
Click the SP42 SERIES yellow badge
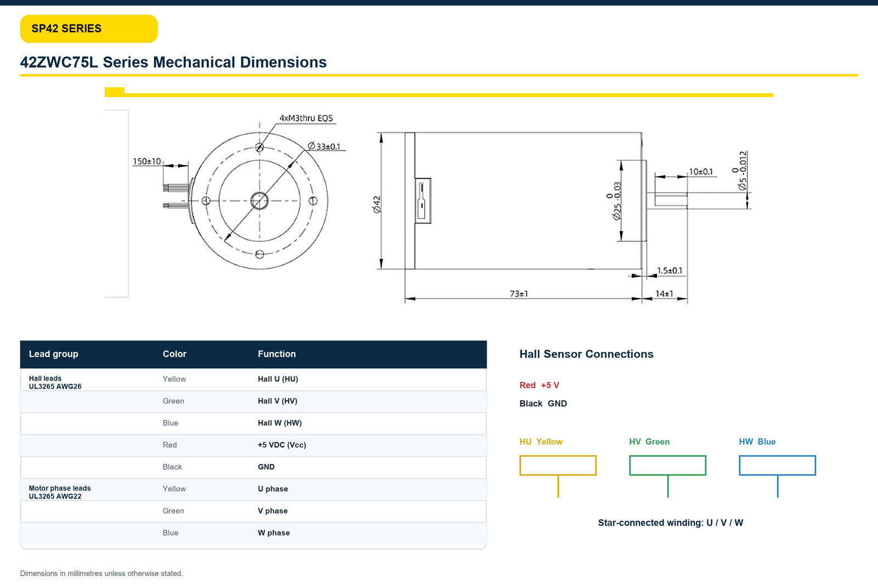tap(89, 29)
